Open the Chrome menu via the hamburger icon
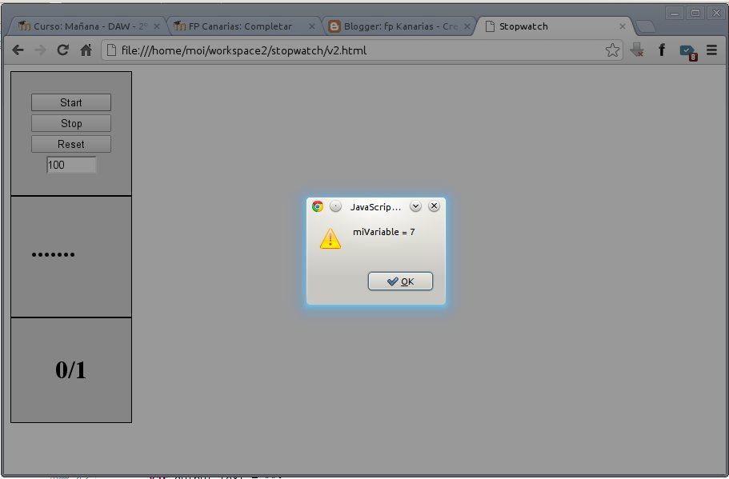This screenshot has width=729, height=479. click(x=711, y=50)
